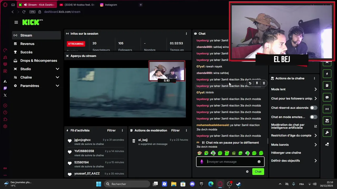Switch to the M-toutou YouTube tab

[x=77, y=5]
